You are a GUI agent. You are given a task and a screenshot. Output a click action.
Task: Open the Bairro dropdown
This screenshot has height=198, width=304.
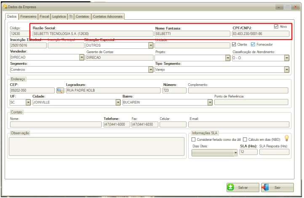(210, 102)
